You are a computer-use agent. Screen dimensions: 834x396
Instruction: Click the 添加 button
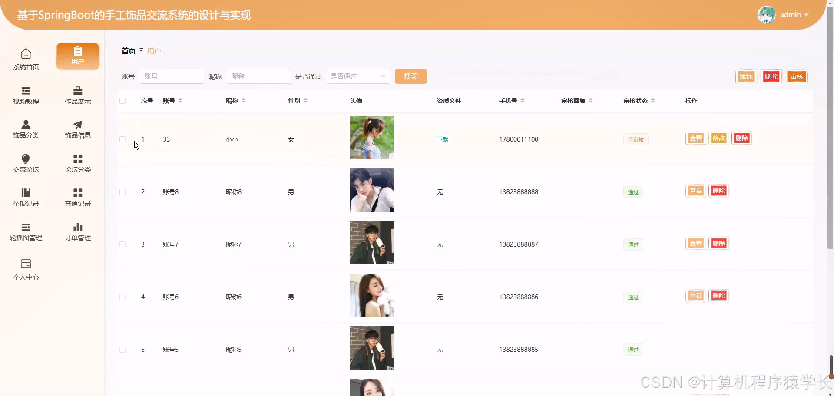click(x=746, y=77)
